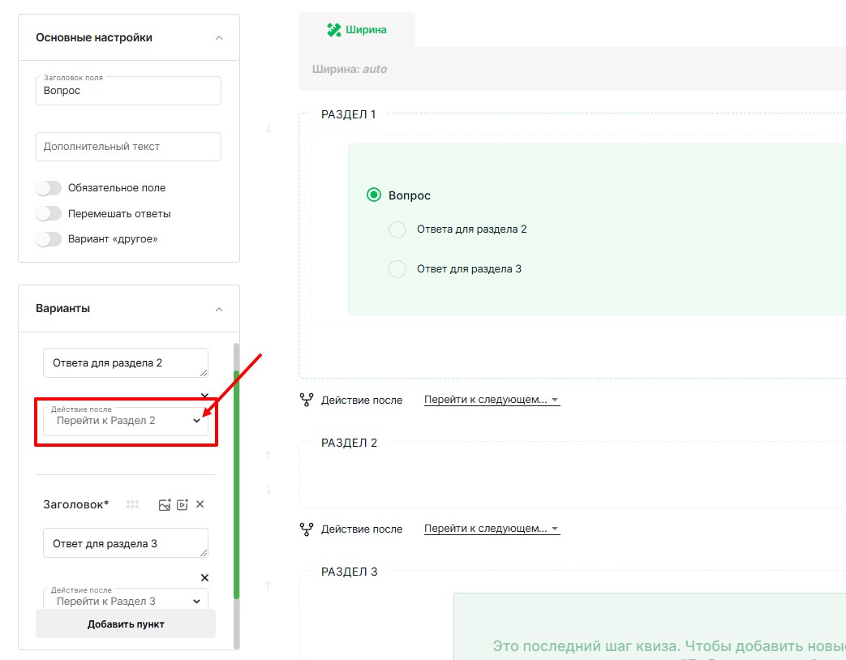The width and height of the screenshot is (846, 660).
Task: Collapse the Основные настройки panel
Action: pos(218,37)
